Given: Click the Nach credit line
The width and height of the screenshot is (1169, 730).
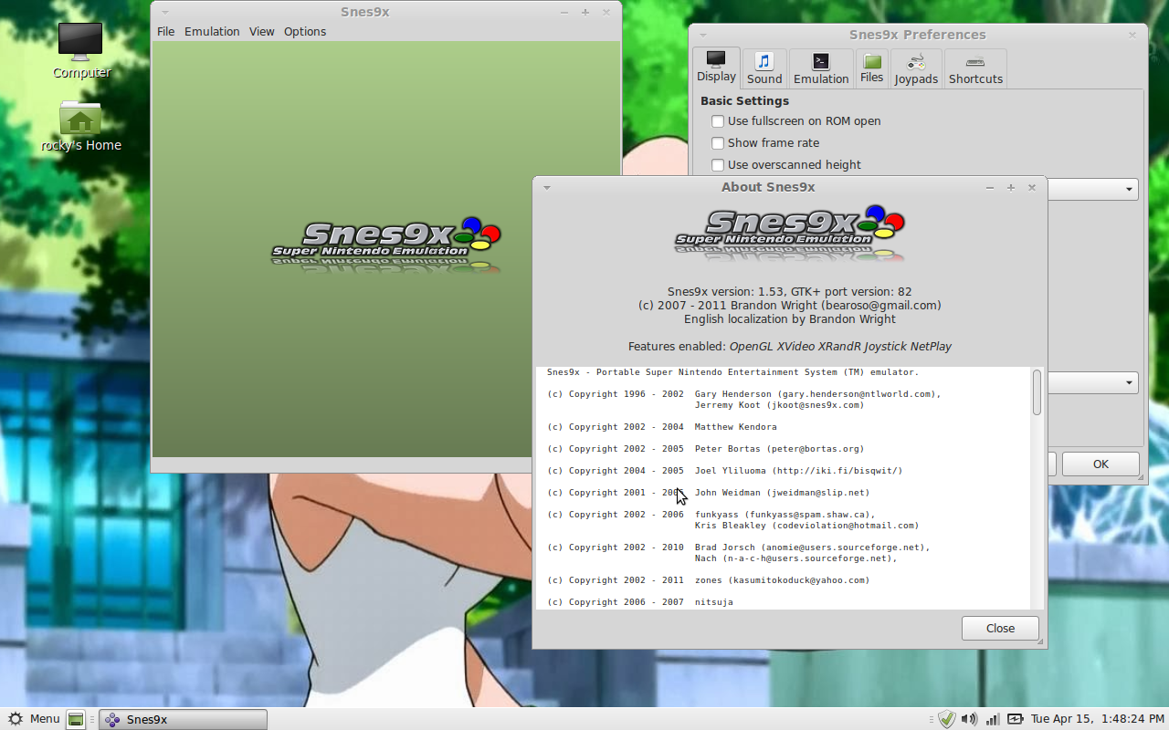Looking at the screenshot, I should click(x=796, y=558).
